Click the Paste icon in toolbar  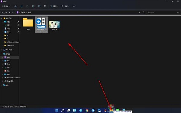(27, 6)
